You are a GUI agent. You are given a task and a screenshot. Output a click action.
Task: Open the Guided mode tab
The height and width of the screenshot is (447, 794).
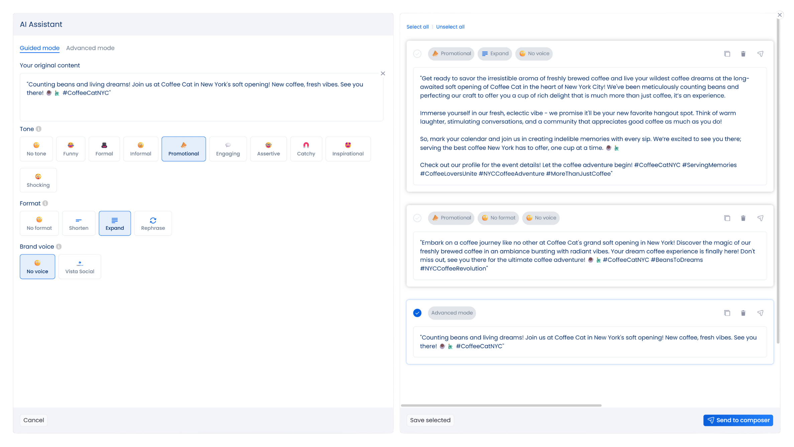39,48
